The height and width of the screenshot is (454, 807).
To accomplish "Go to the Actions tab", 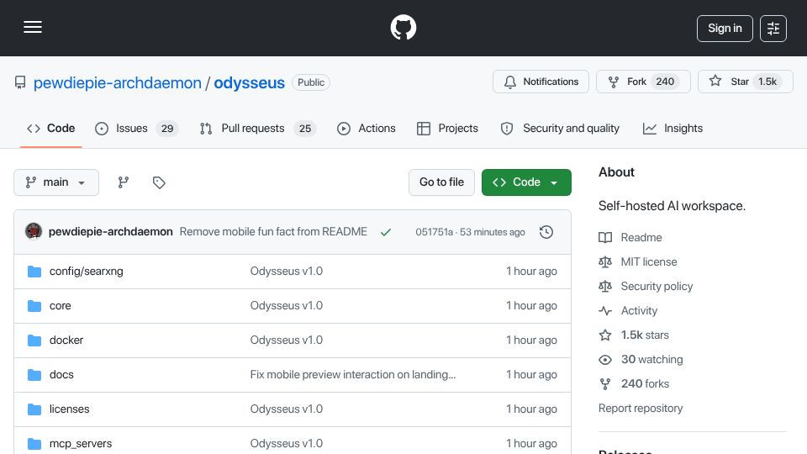I will (367, 129).
